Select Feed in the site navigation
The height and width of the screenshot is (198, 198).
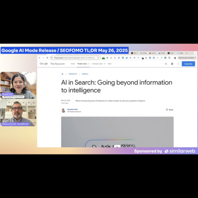(x=109, y=64)
